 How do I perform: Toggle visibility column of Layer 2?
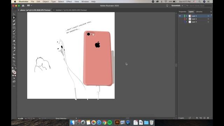point(180,19)
